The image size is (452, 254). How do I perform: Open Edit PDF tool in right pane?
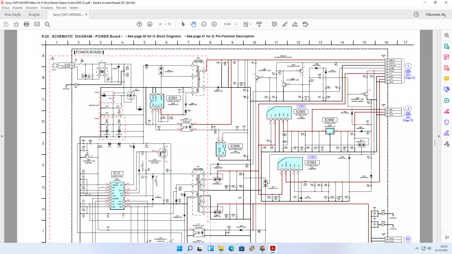tap(446, 57)
